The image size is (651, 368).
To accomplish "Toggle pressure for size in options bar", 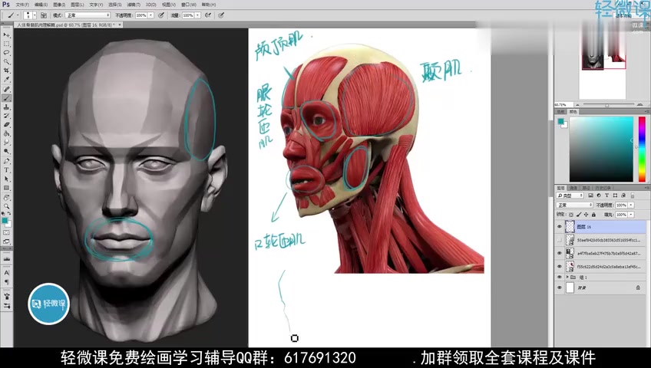I will [221, 15].
